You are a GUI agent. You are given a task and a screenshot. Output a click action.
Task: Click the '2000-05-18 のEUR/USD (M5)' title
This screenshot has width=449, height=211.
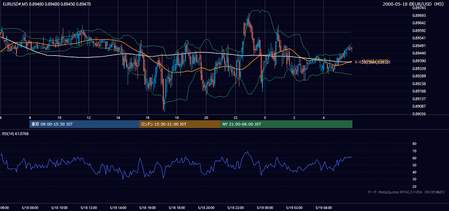tap(414, 4)
